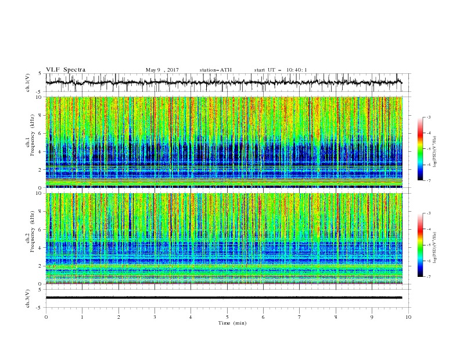Click the "station=ATH" header label
This screenshot has height=356, width=460.
215,70
